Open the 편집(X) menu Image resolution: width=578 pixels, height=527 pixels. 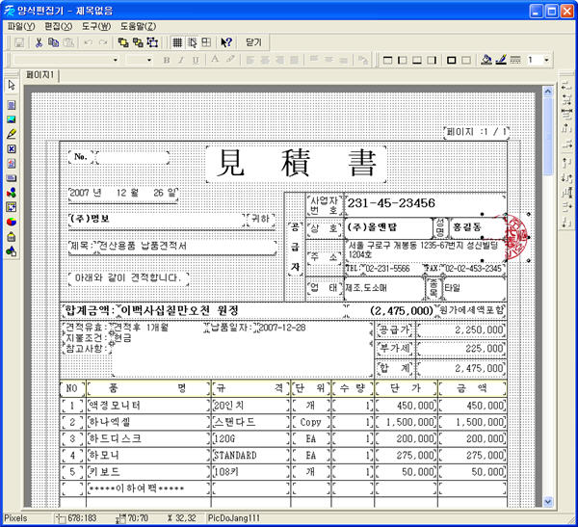[x=58, y=26]
